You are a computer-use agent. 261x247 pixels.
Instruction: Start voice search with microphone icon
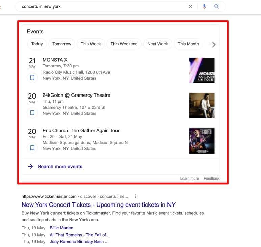click(204, 6)
